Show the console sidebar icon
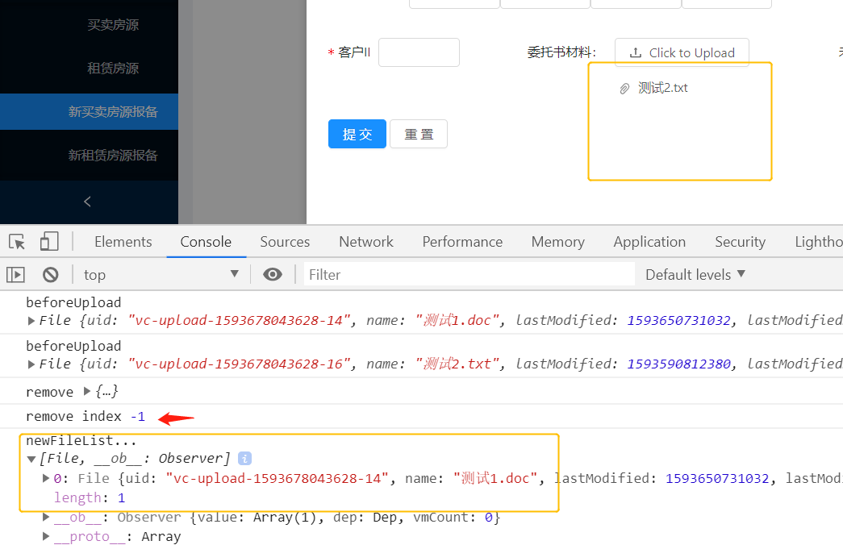This screenshot has width=843, height=545. click(15, 274)
